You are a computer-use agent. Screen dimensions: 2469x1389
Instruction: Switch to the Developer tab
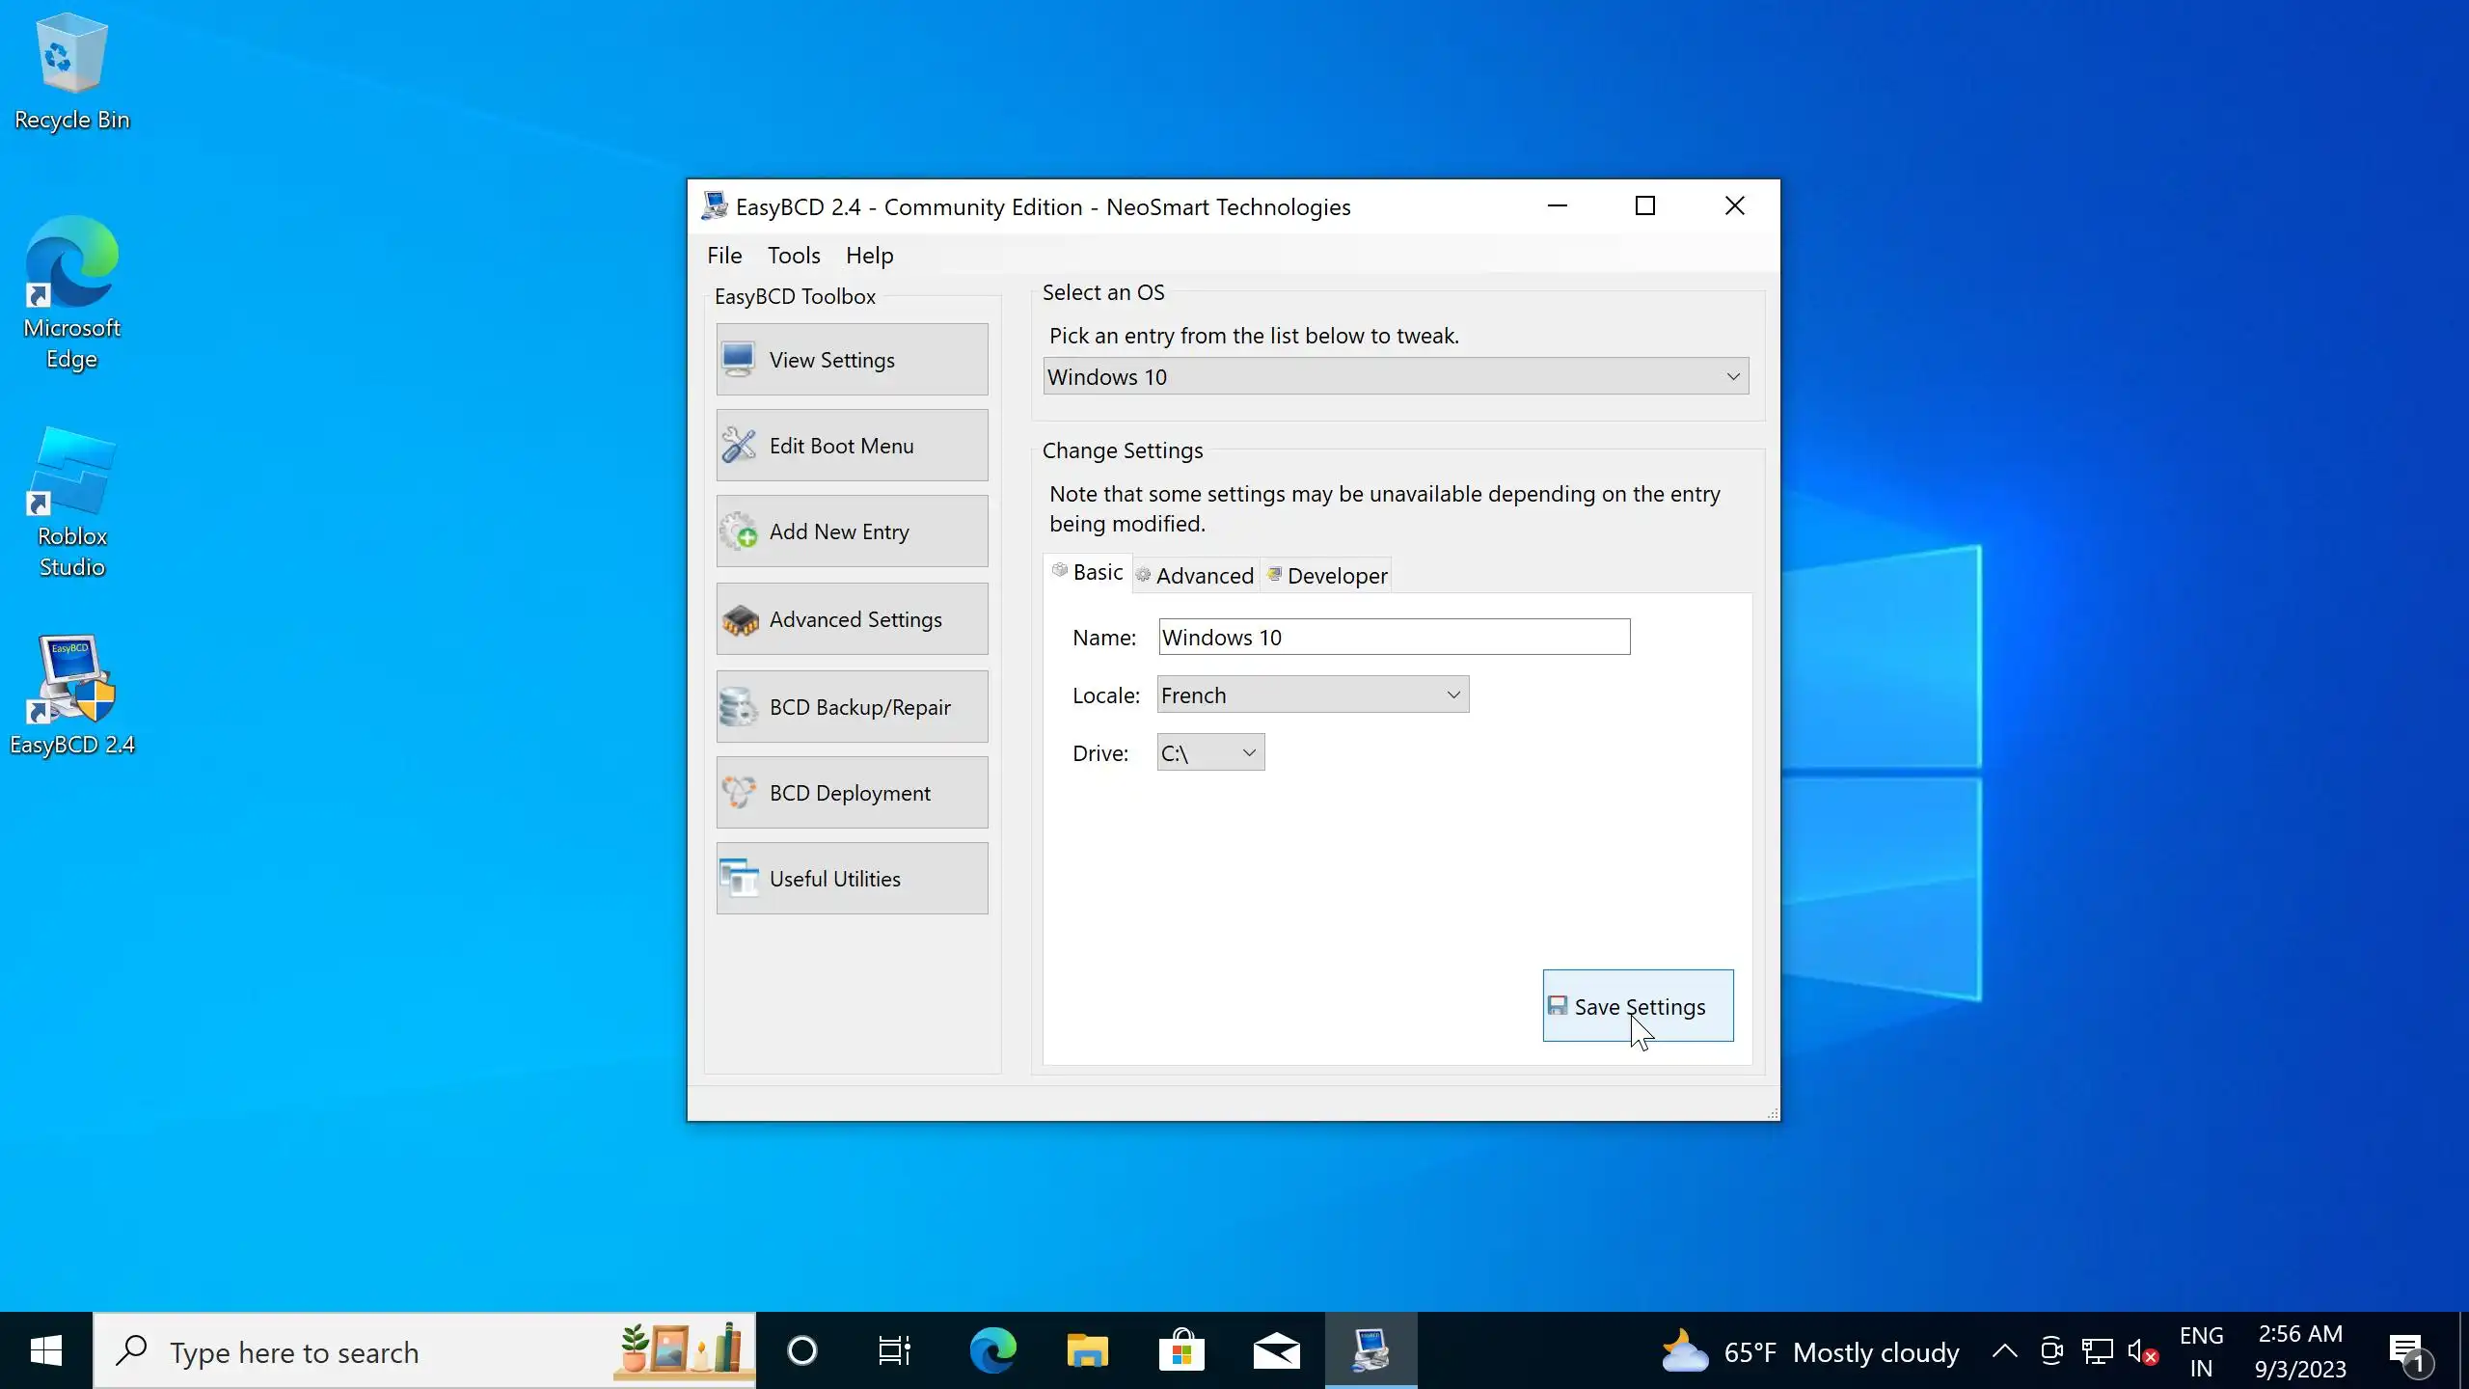pos(1327,576)
